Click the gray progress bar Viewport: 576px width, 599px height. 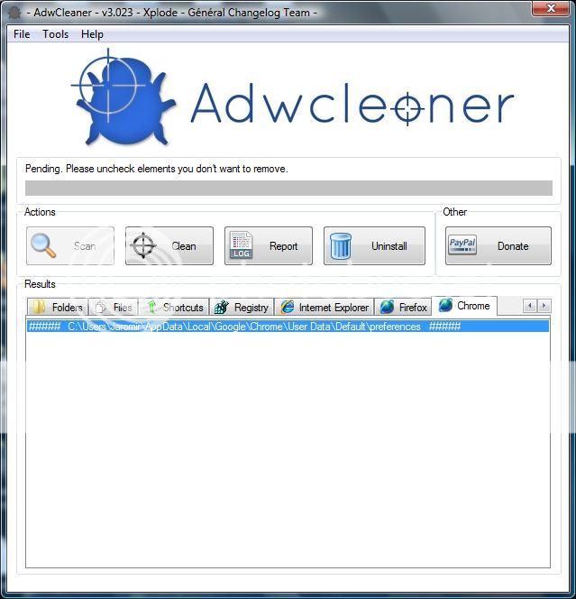(288, 188)
